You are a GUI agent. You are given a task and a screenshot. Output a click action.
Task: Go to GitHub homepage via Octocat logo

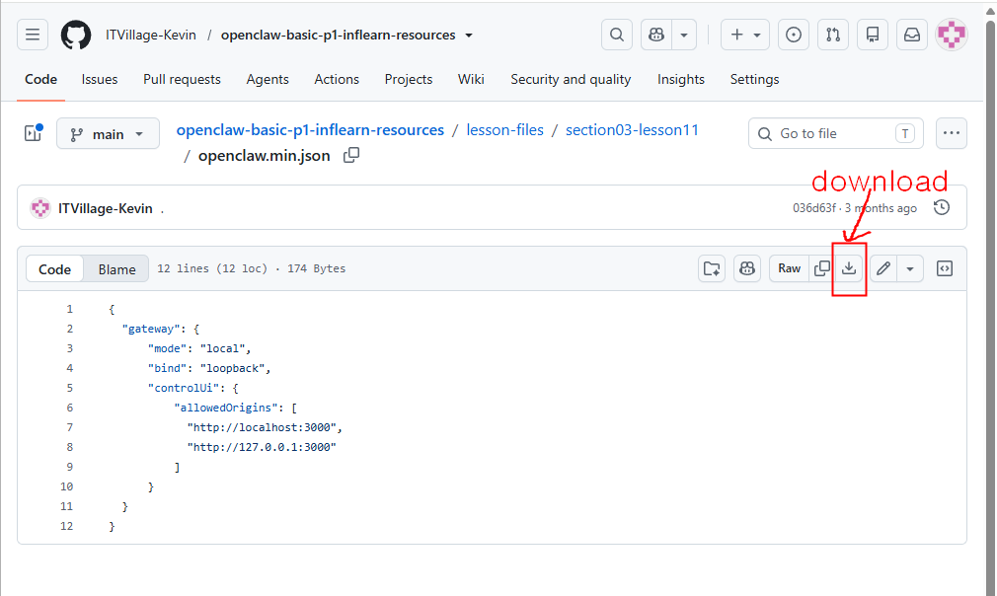pos(76,35)
